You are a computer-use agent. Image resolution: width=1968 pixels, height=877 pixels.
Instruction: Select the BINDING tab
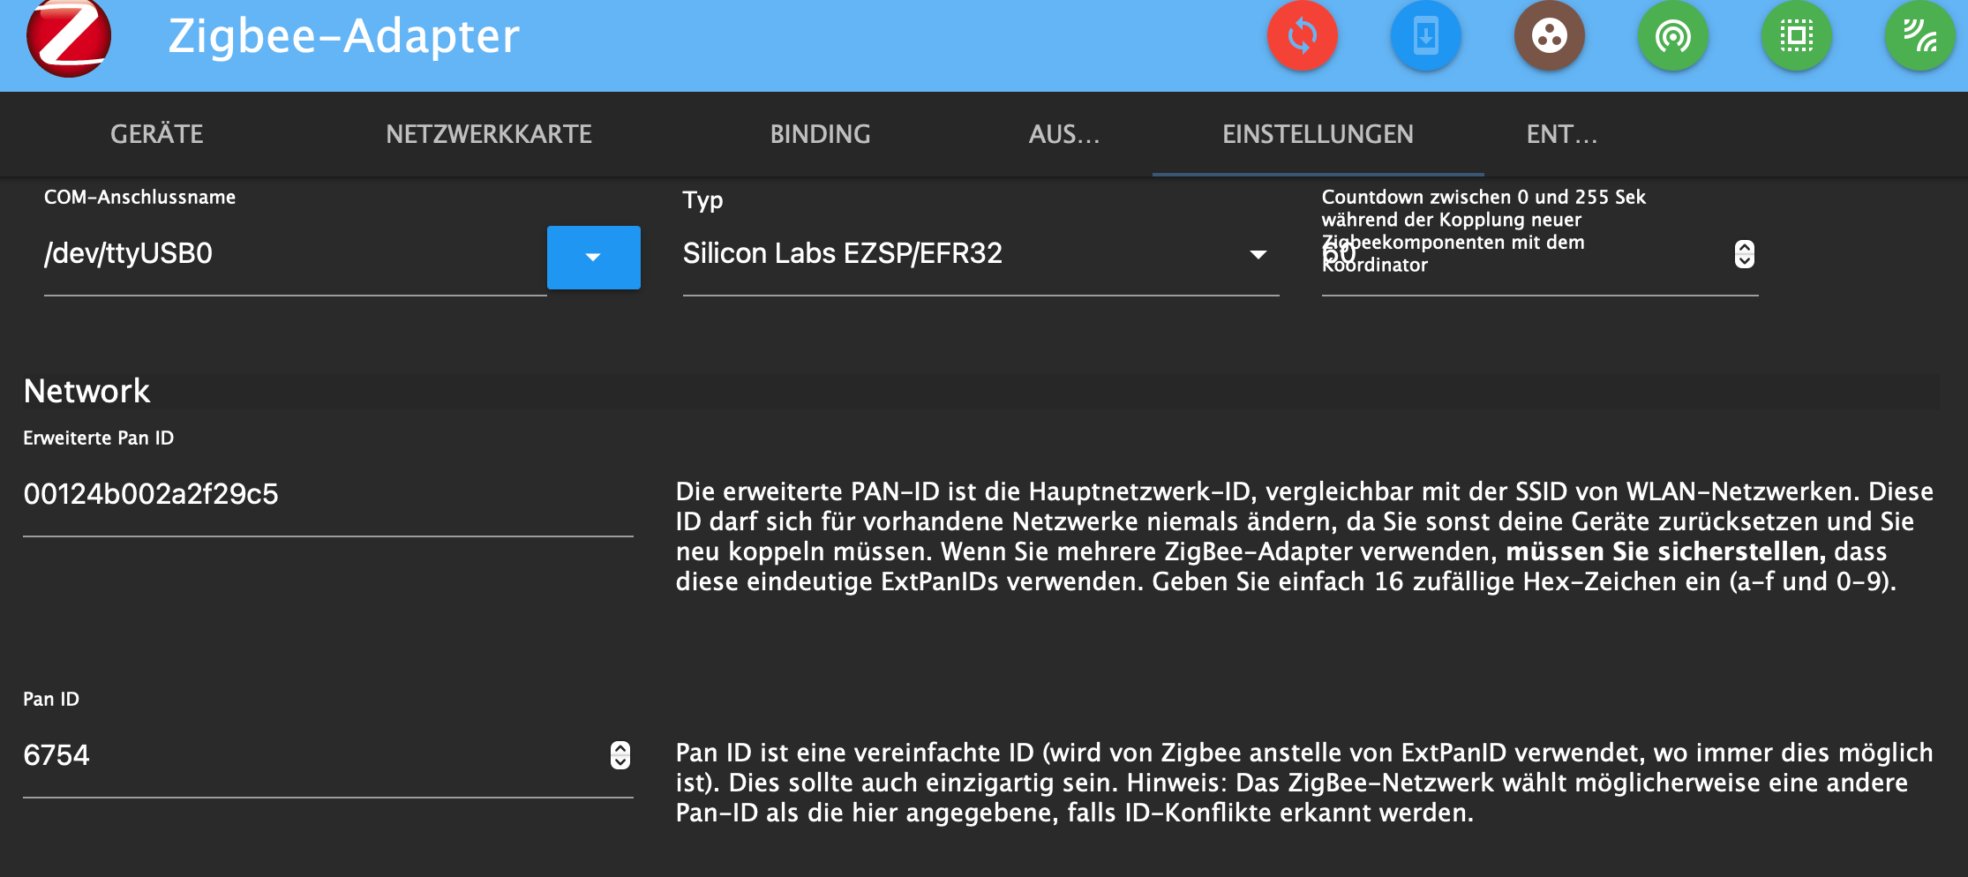[x=821, y=134]
